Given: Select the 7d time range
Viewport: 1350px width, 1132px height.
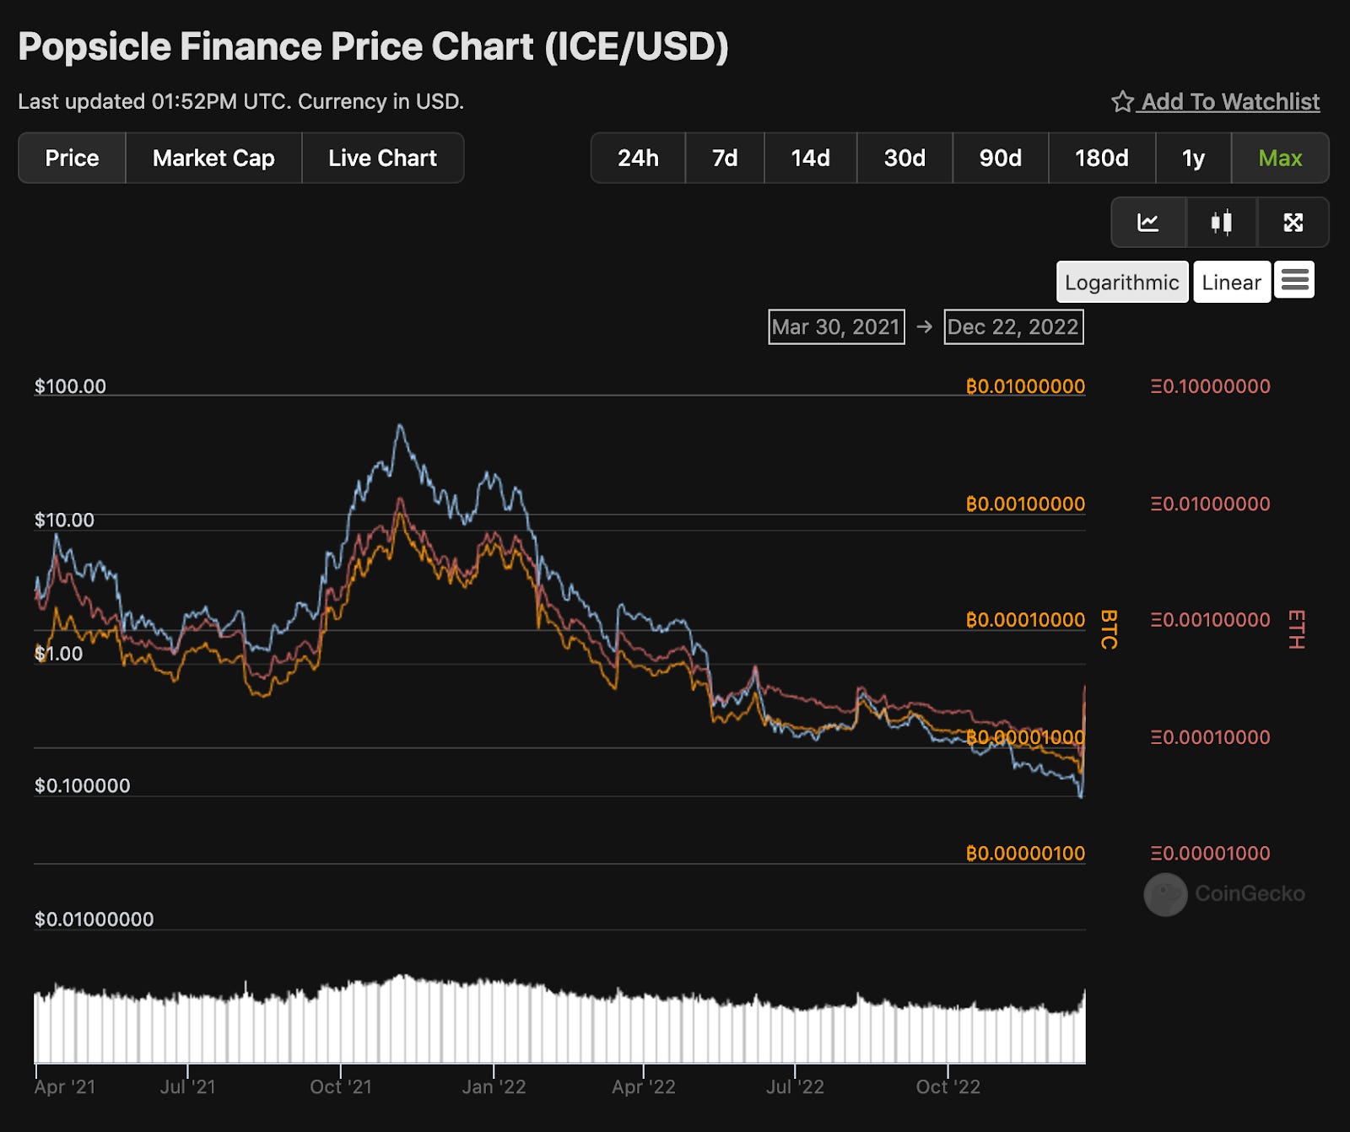Looking at the screenshot, I should (725, 158).
